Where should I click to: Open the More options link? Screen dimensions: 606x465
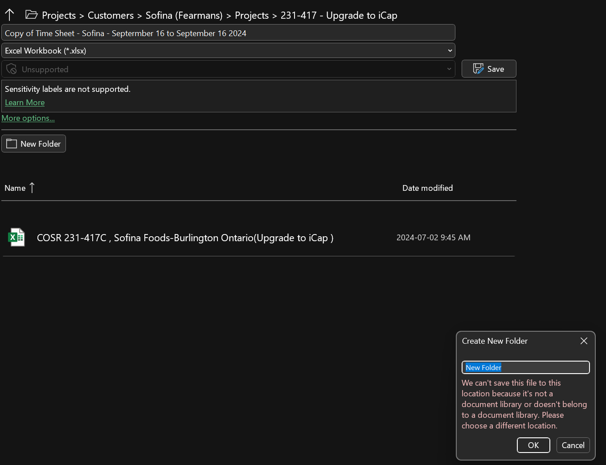(x=28, y=118)
